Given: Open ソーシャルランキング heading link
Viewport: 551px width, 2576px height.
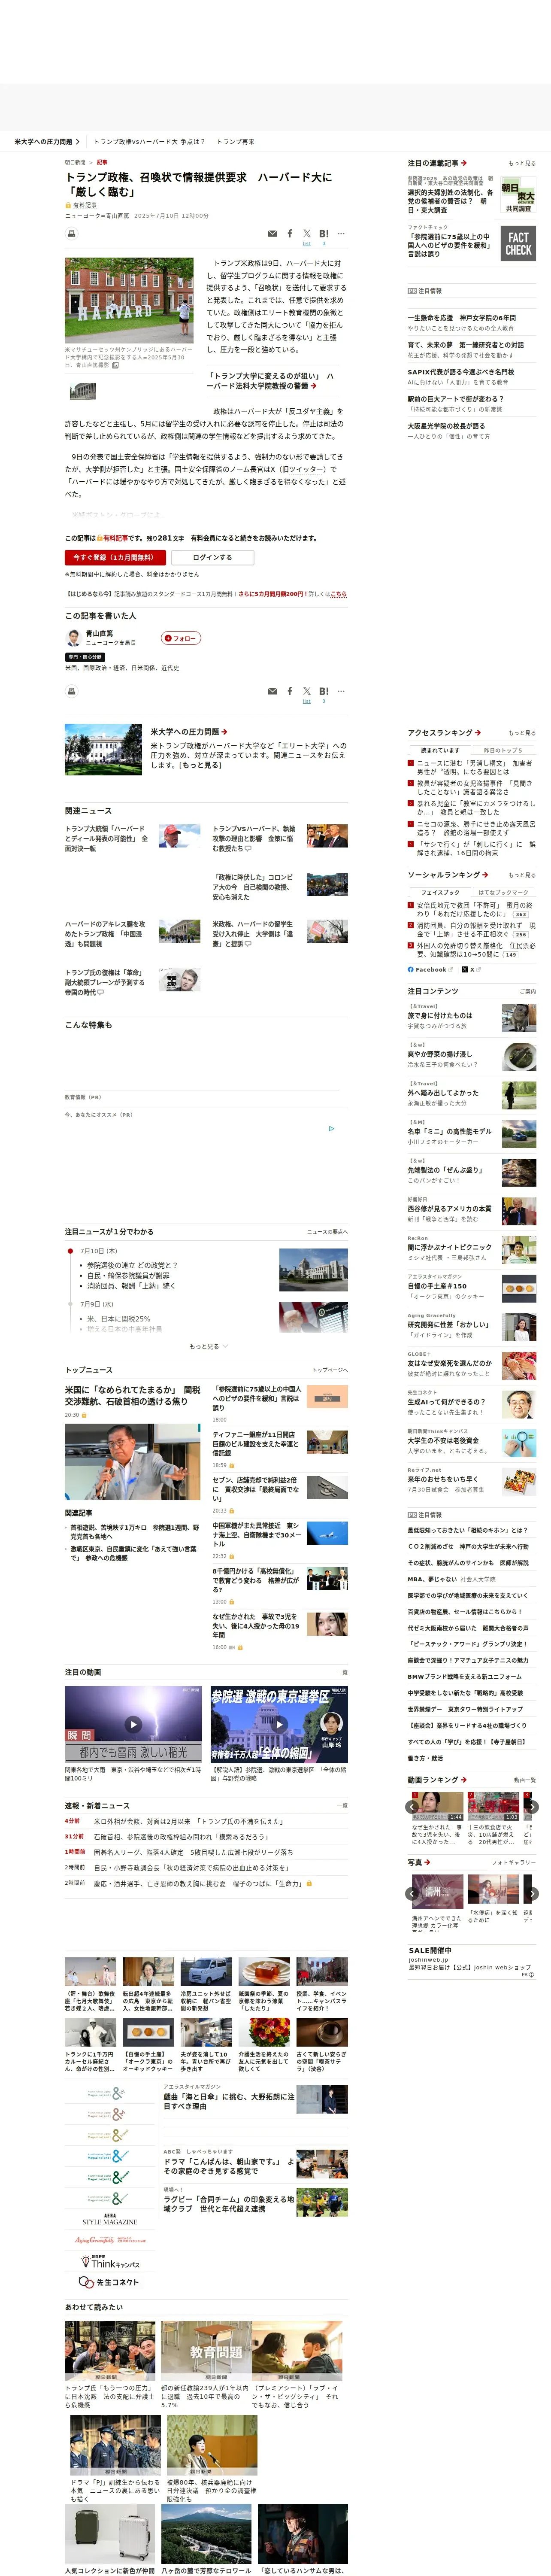Looking at the screenshot, I should [447, 875].
